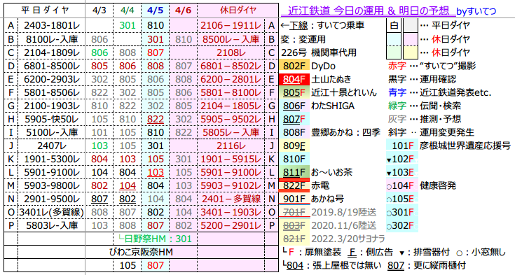This screenshot has height=275, width=515.
Task: Click the holiday cell 2116レ
Action: (x=231, y=146)
